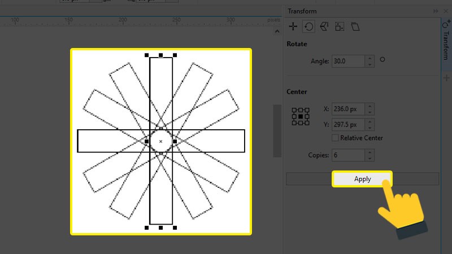Screen dimensions: 452x254
Task: Select the Skew transform icon
Action: click(x=355, y=27)
